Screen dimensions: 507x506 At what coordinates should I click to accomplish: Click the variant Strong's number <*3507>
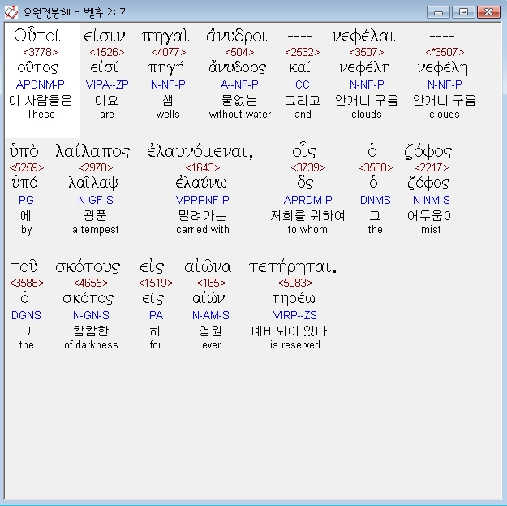click(x=445, y=52)
